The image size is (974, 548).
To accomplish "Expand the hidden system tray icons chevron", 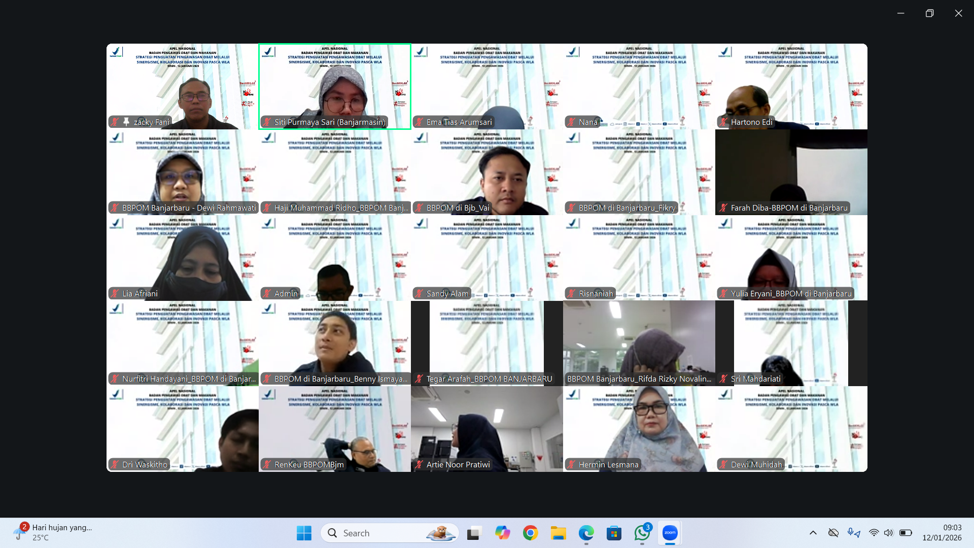I will 813,533.
